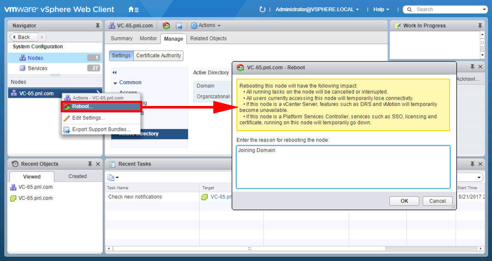Click export support bundle icon in toolbar

tap(179, 25)
